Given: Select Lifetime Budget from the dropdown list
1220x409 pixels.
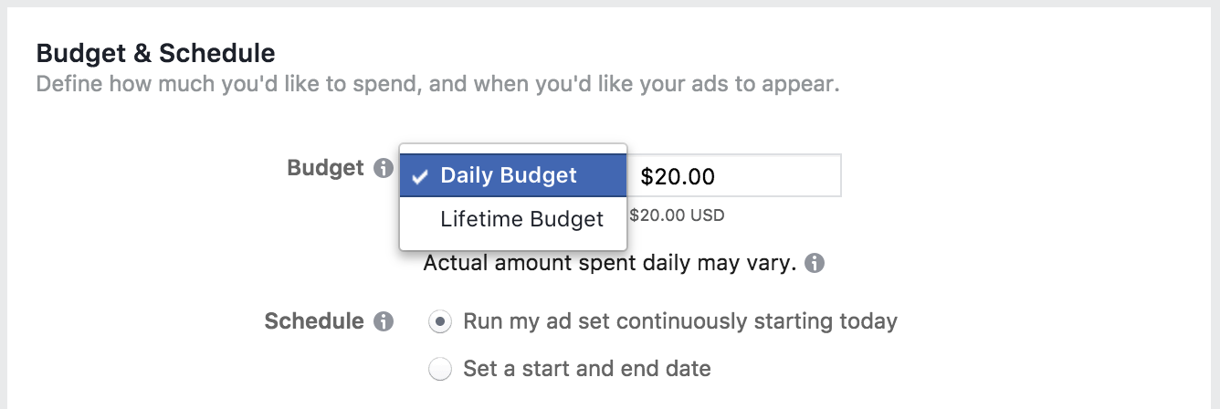Looking at the screenshot, I should (x=513, y=219).
